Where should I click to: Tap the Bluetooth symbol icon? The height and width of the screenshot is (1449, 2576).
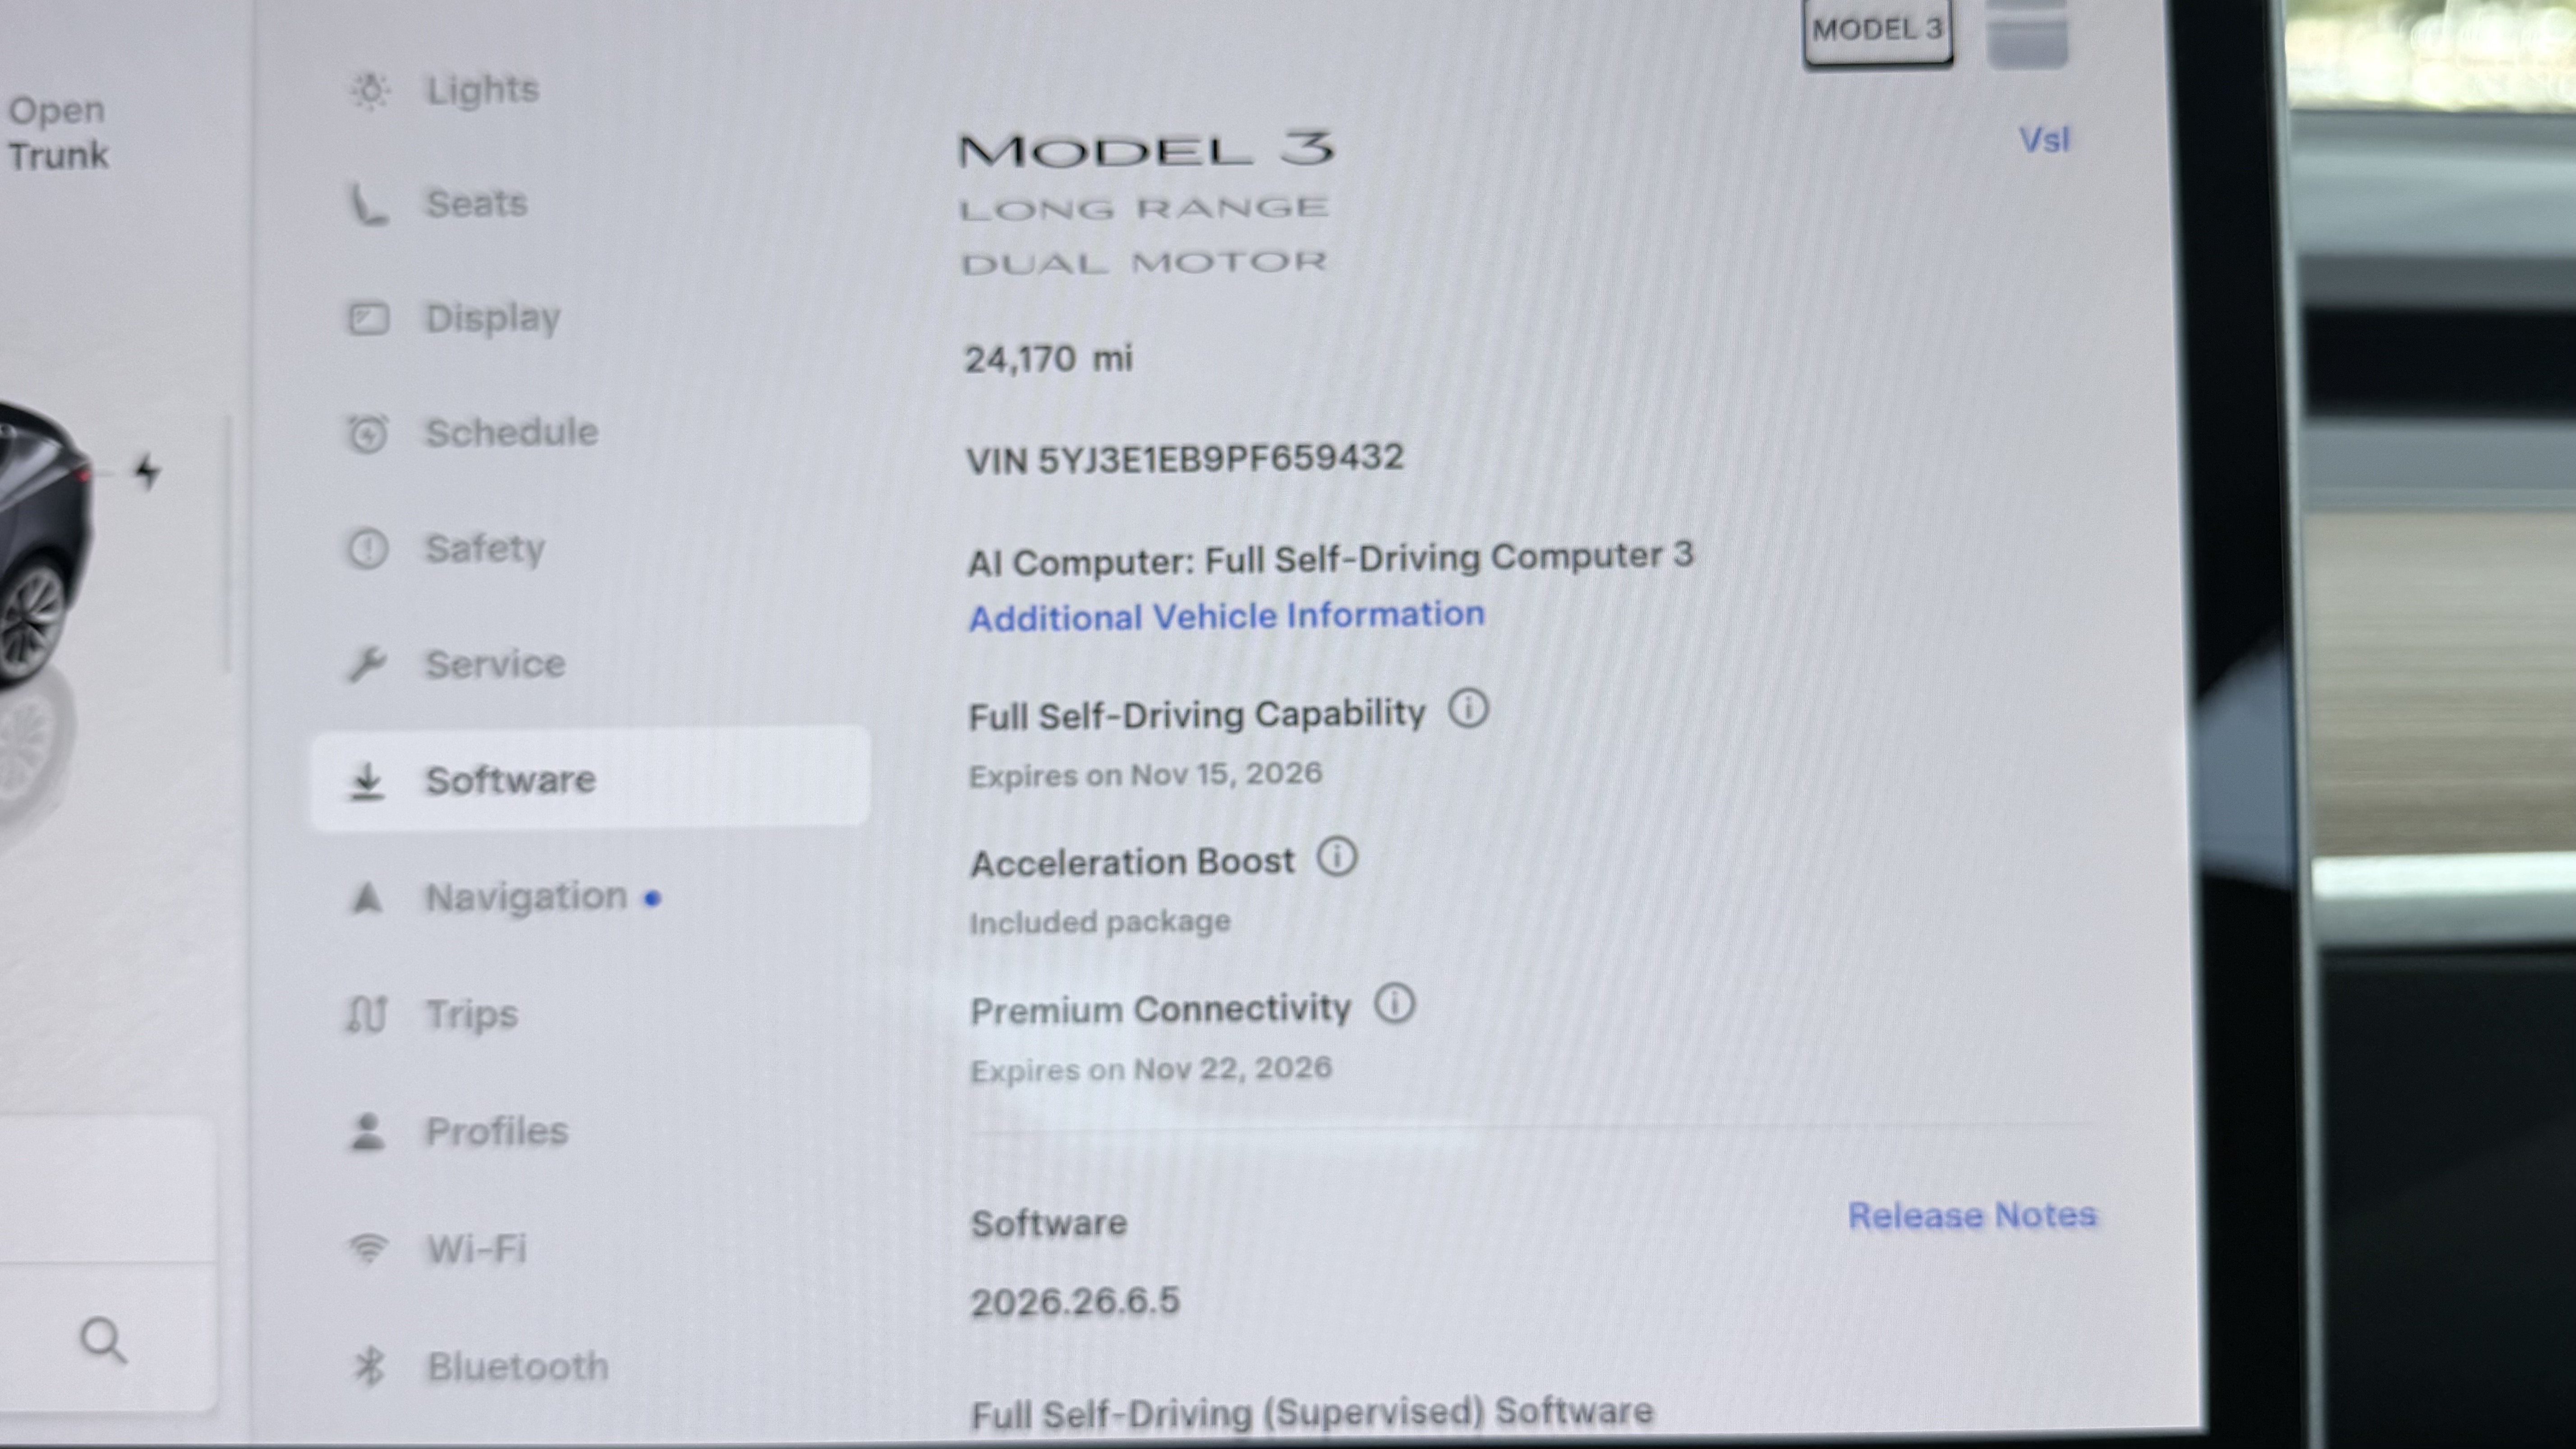[369, 1367]
